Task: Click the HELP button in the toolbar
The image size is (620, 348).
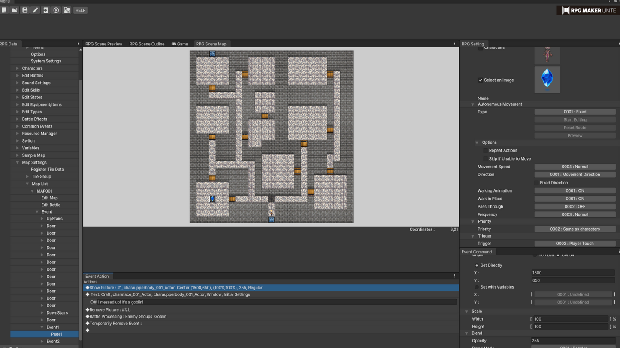Action: point(80,10)
